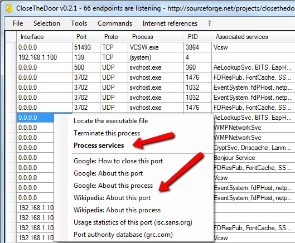Select the 192.168.1.100 interface on port 139
The image size is (295, 243).
click(44, 57)
